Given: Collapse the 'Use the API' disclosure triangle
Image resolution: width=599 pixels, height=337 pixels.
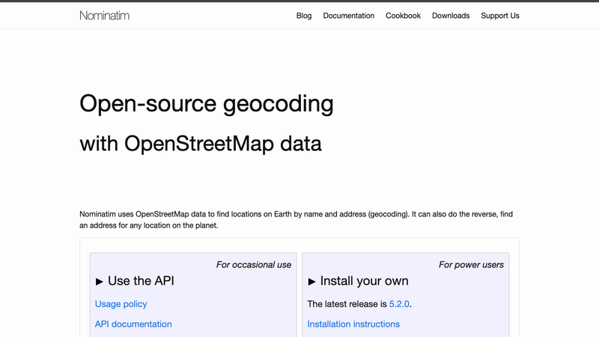Looking at the screenshot, I should click(100, 282).
